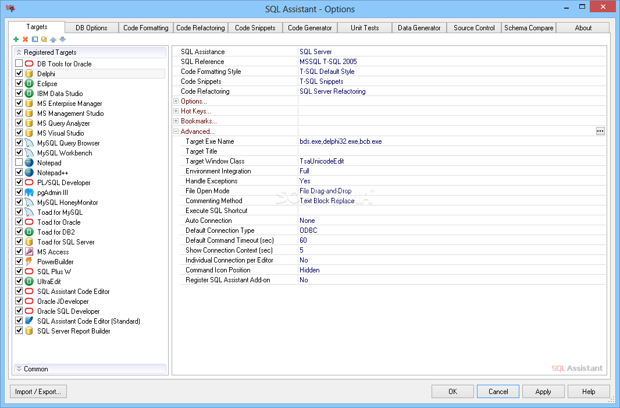The width and height of the screenshot is (620, 408).
Task: Click the yellow duplicate target icon
Action: click(44, 39)
